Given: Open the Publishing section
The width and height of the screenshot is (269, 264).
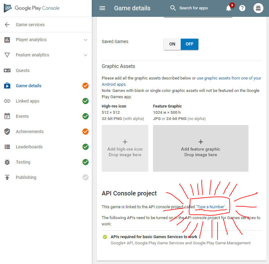Looking at the screenshot, I should (x=26, y=177).
